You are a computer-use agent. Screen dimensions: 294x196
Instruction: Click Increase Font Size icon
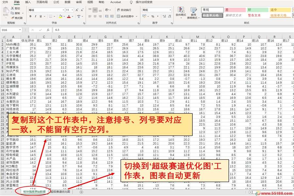coord(77,10)
